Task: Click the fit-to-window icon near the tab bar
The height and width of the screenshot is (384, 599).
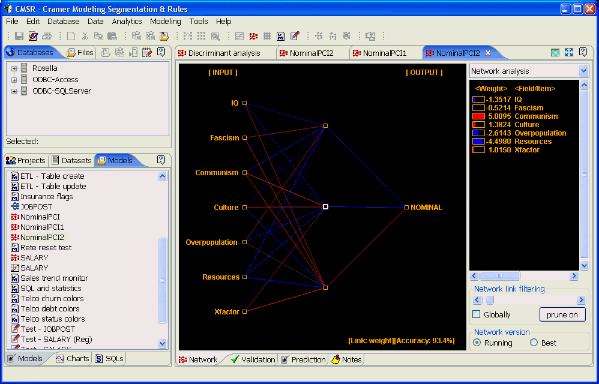Action: [x=569, y=52]
